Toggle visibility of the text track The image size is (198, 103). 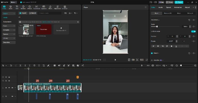9,81
